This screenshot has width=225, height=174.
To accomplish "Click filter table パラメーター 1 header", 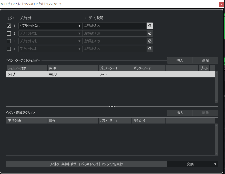I will click(x=115, y=68).
